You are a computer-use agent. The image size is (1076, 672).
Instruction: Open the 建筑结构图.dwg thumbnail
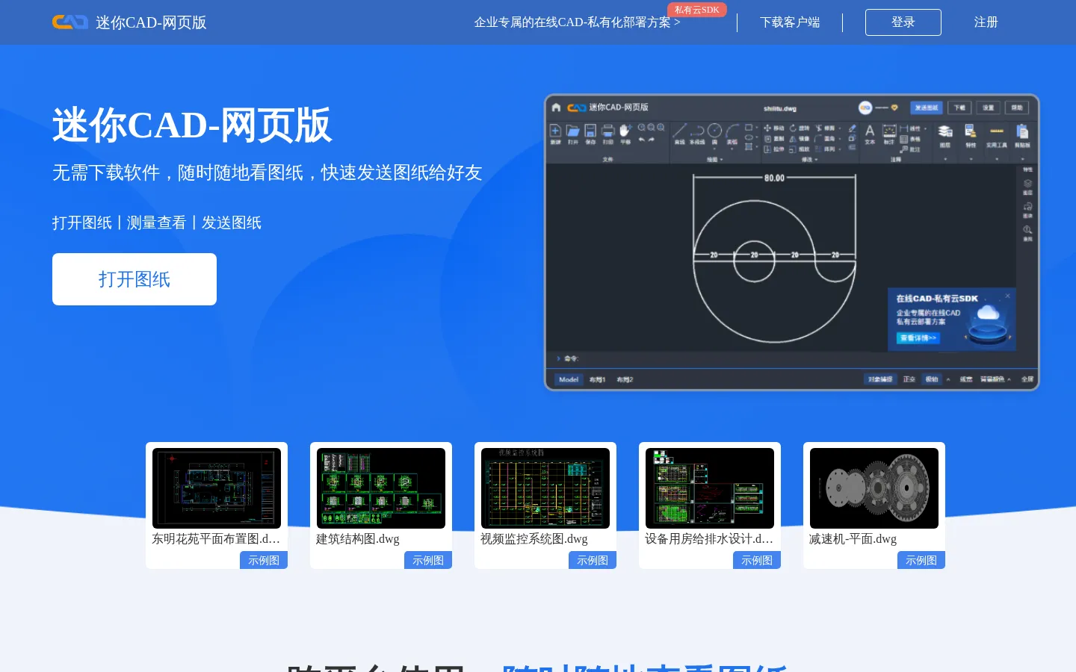pyautogui.click(x=381, y=488)
